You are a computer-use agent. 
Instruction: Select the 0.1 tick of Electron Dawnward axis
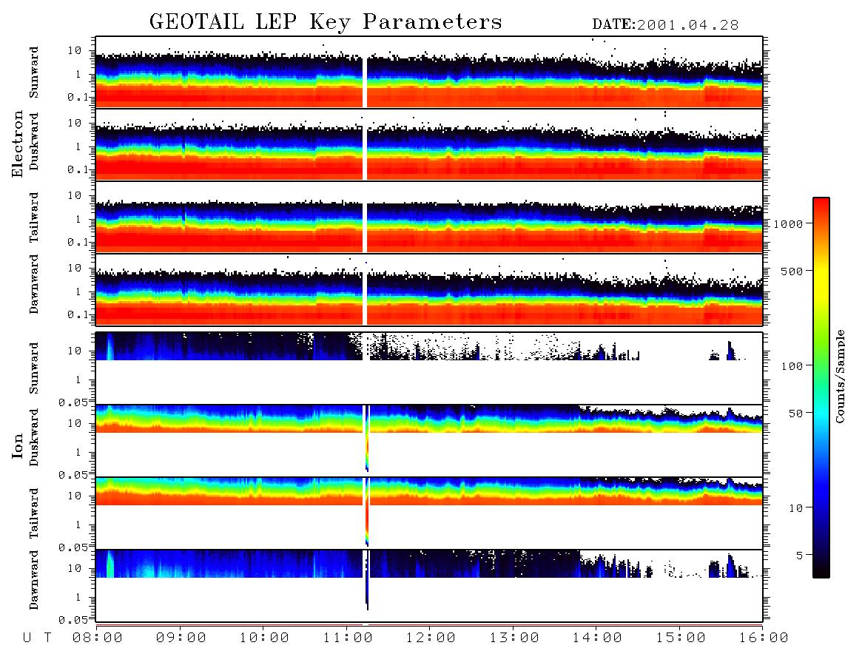[79, 314]
